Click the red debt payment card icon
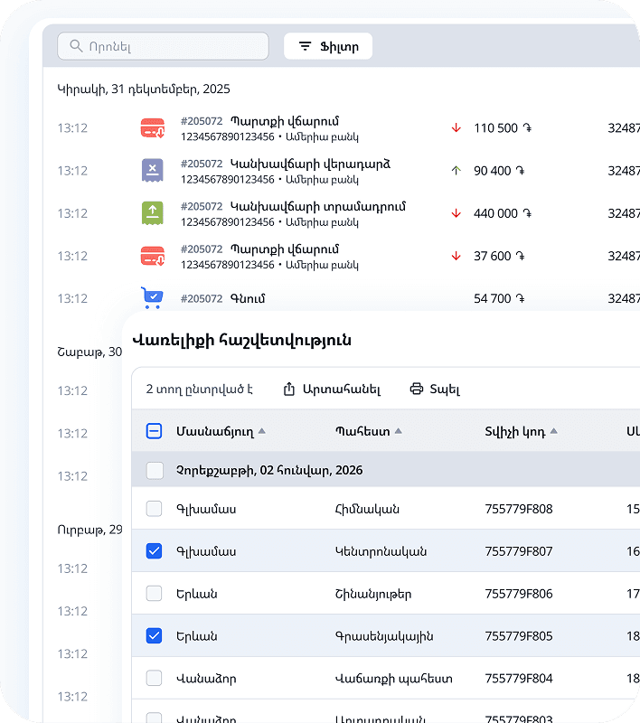The height and width of the screenshot is (723, 640). point(153,128)
